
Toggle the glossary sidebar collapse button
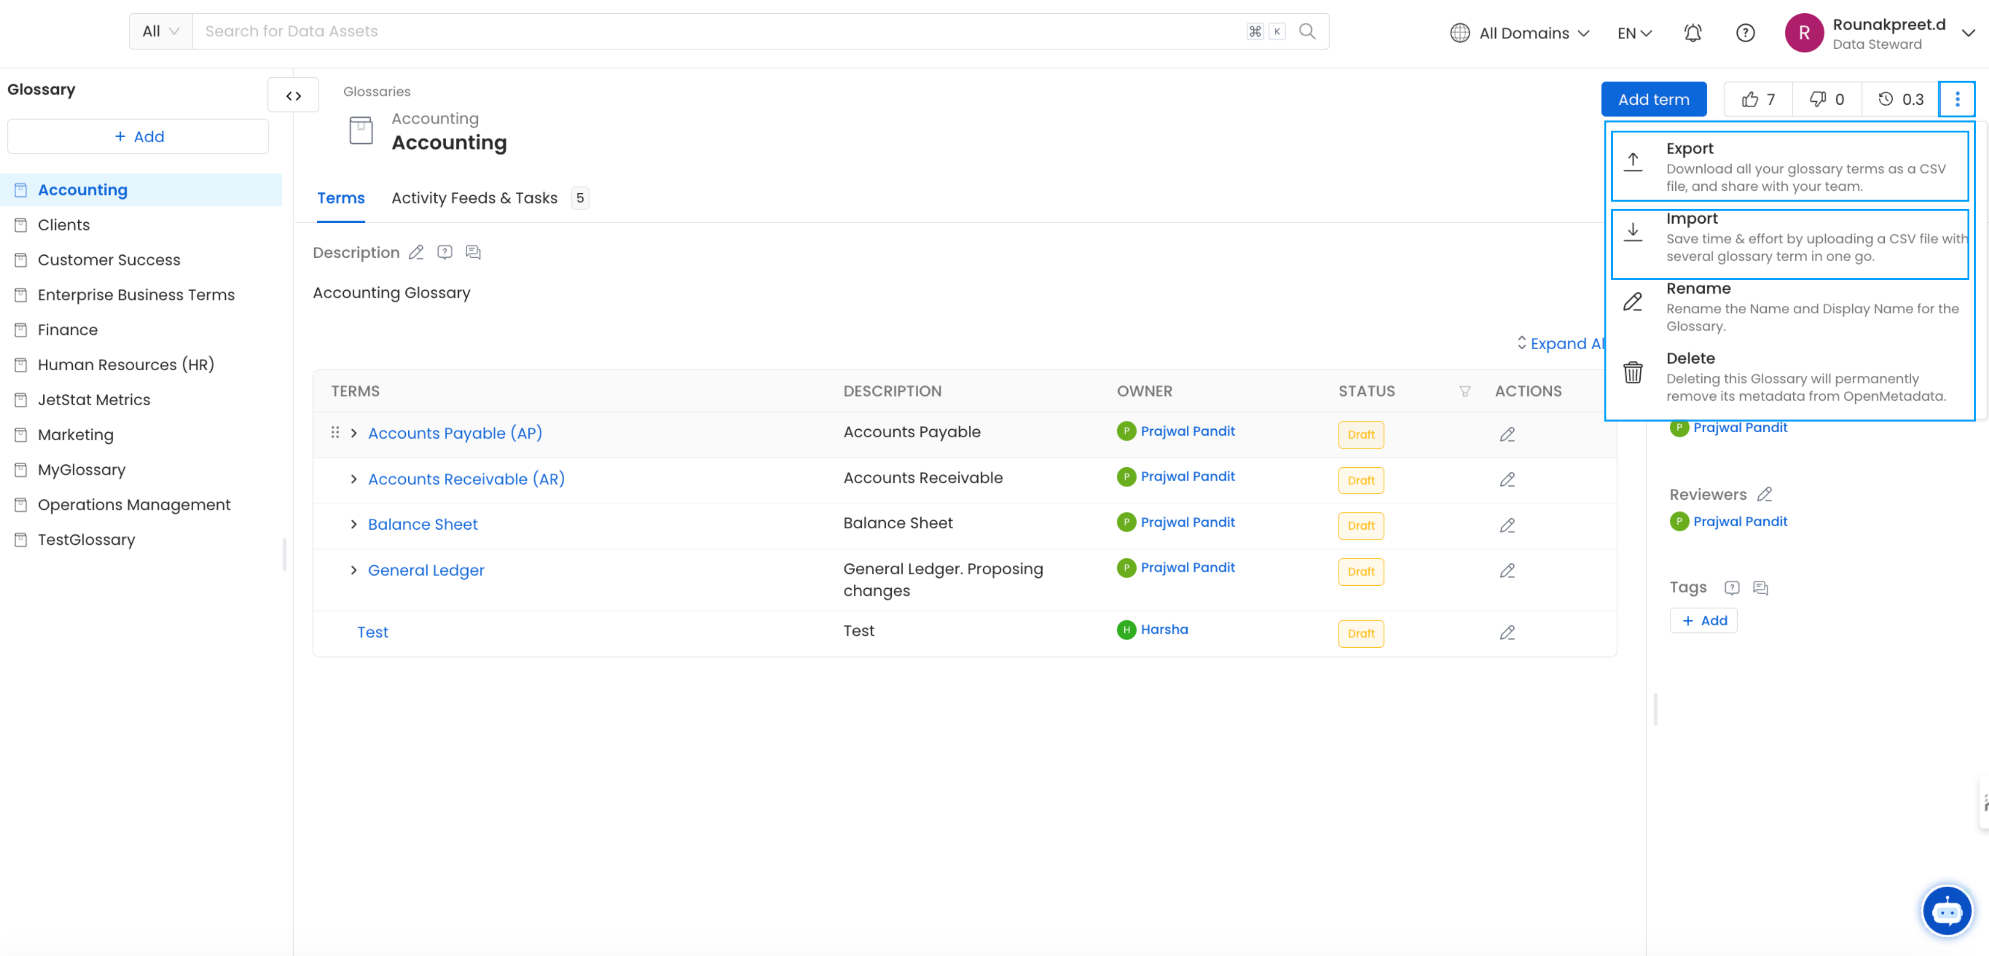tap(294, 96)
